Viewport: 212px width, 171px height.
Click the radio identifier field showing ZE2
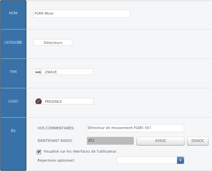click(x=110, y=141)
